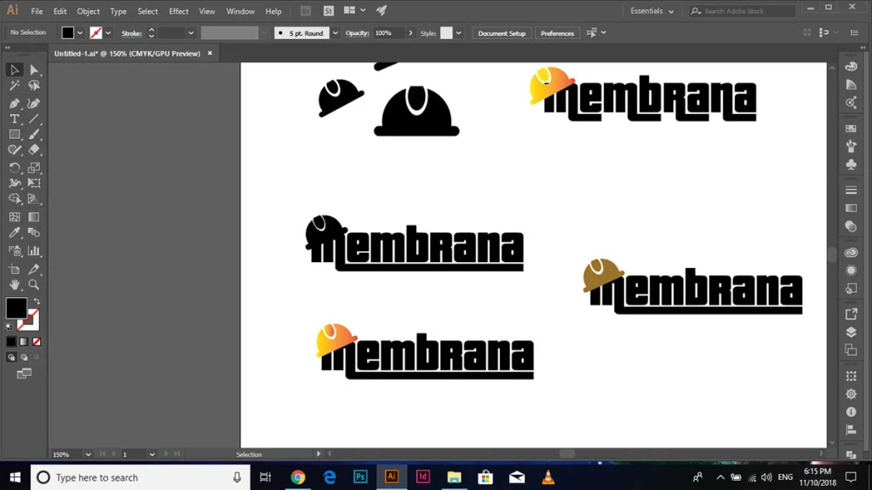This screenshot has width=872, height=490.
Task: Open the Window menu
Action: pos(240,11)
